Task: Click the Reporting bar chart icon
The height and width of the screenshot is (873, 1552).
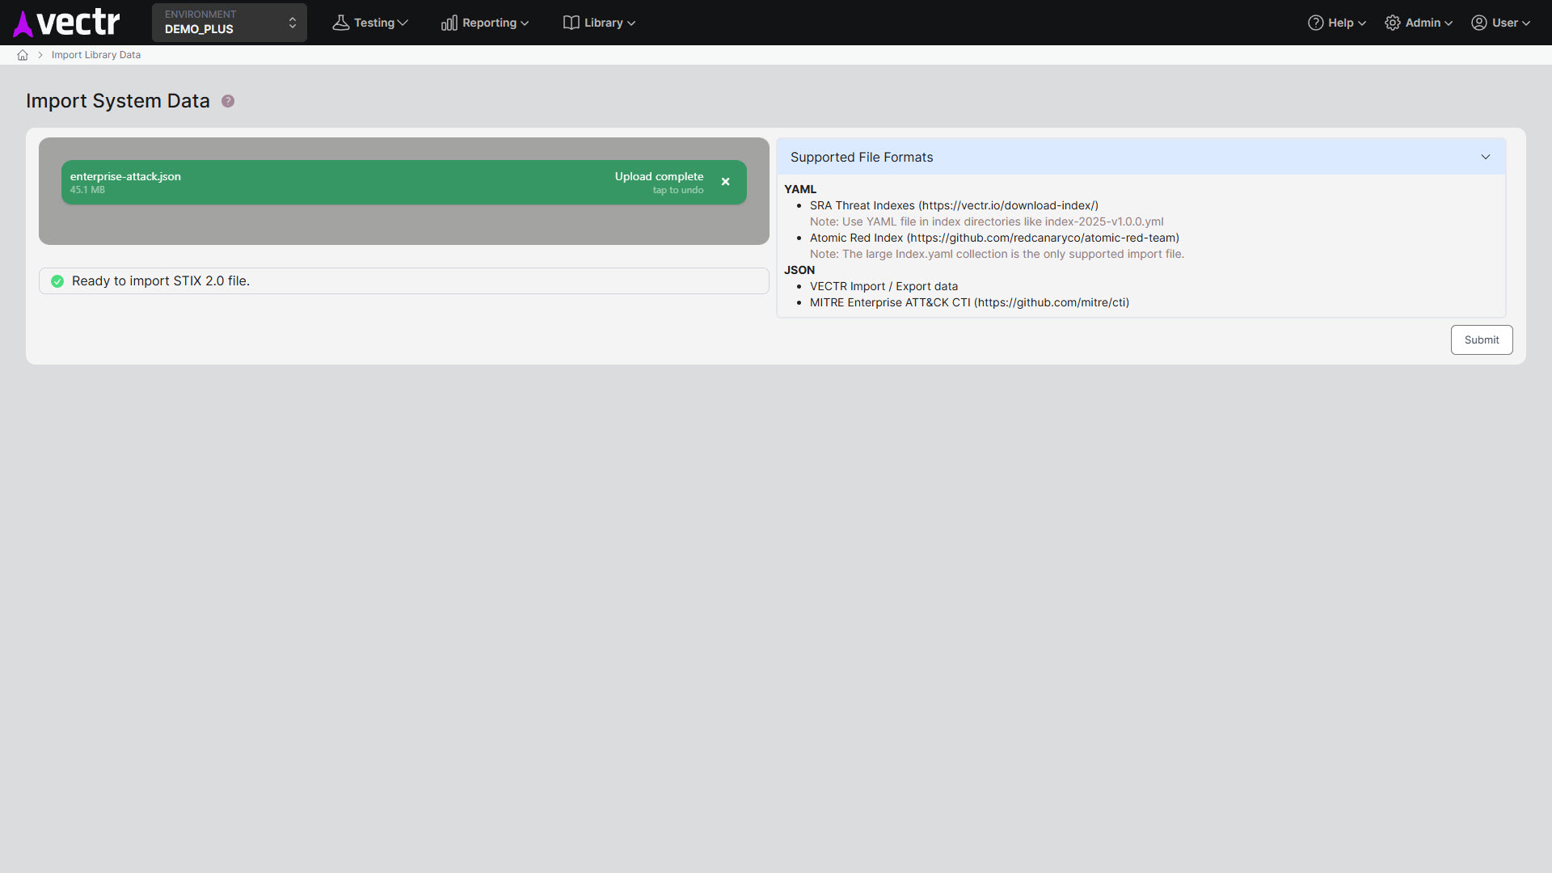Action: pyautogui.click(x=449, y=23)
